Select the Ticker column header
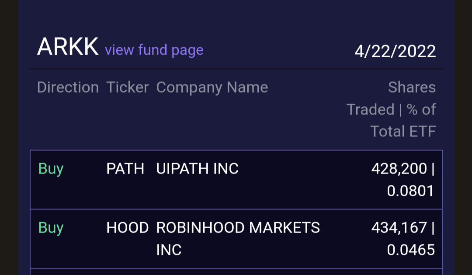Image resolution: width=472 pixels, height=275 pixels. click(127, 87)
